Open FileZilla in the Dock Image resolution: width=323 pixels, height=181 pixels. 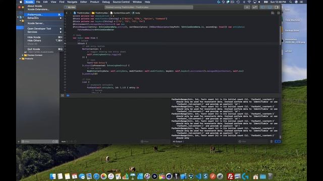(230, 176)
